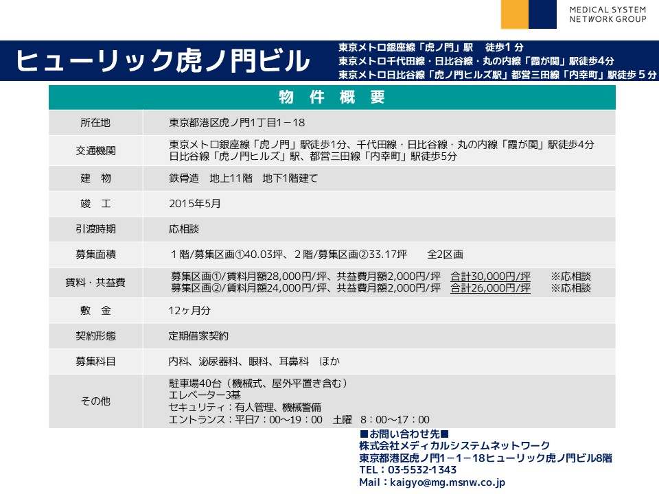Click the contact address ending ビル8階
Viewport: 659px width, 494px height.
[485, 458]
